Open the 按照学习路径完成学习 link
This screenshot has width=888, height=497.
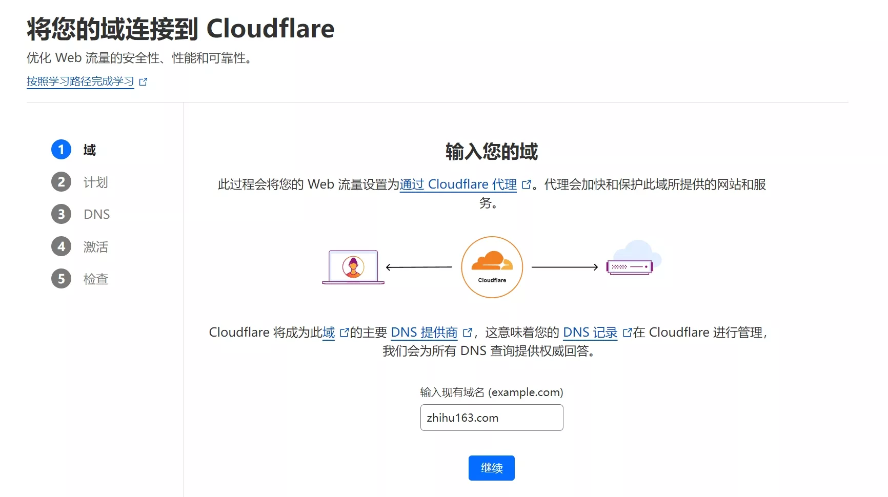[79, 81]
